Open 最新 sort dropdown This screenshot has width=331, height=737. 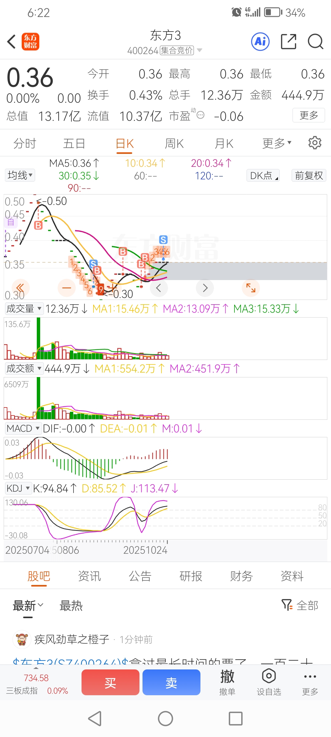(x=28, y=606)
